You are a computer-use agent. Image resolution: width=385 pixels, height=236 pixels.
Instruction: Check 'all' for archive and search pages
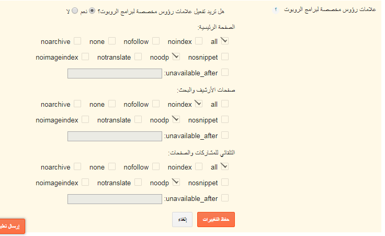pyautogui.click(x=224, y=104)
